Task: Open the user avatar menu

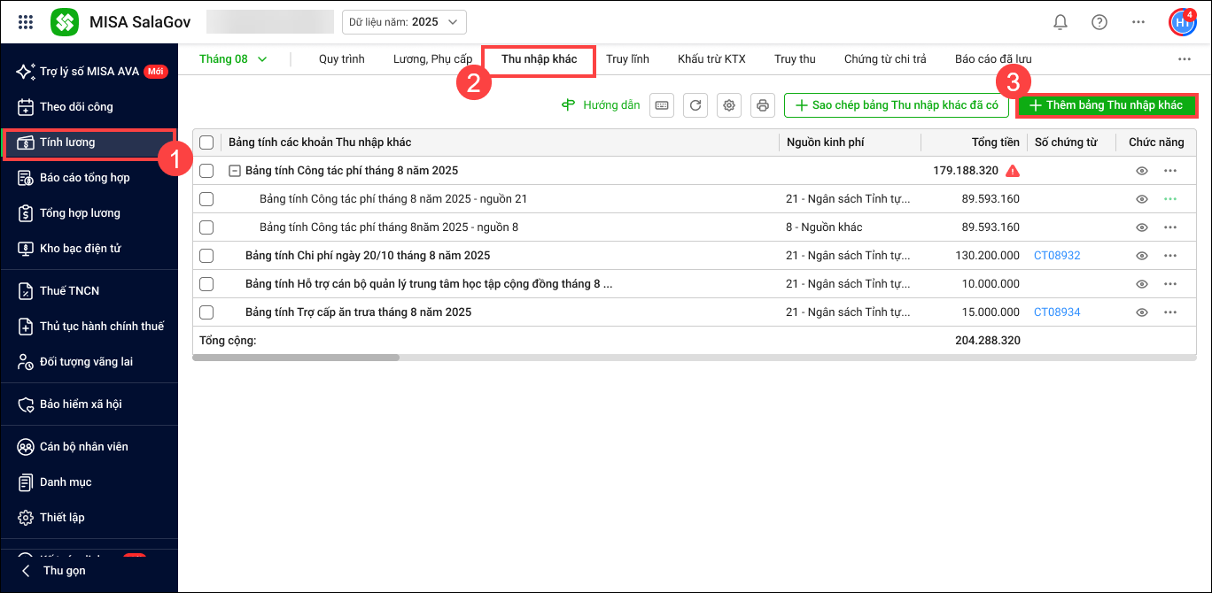Action: [1181, 22]
